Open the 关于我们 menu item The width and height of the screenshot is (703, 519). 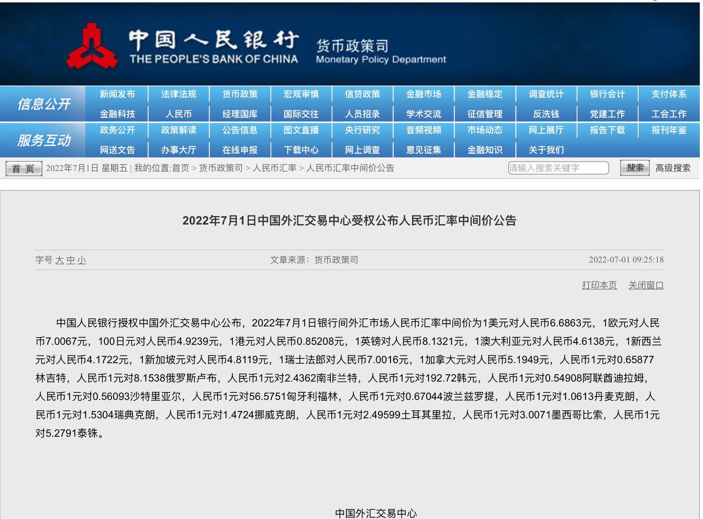(x=546, y=150)
